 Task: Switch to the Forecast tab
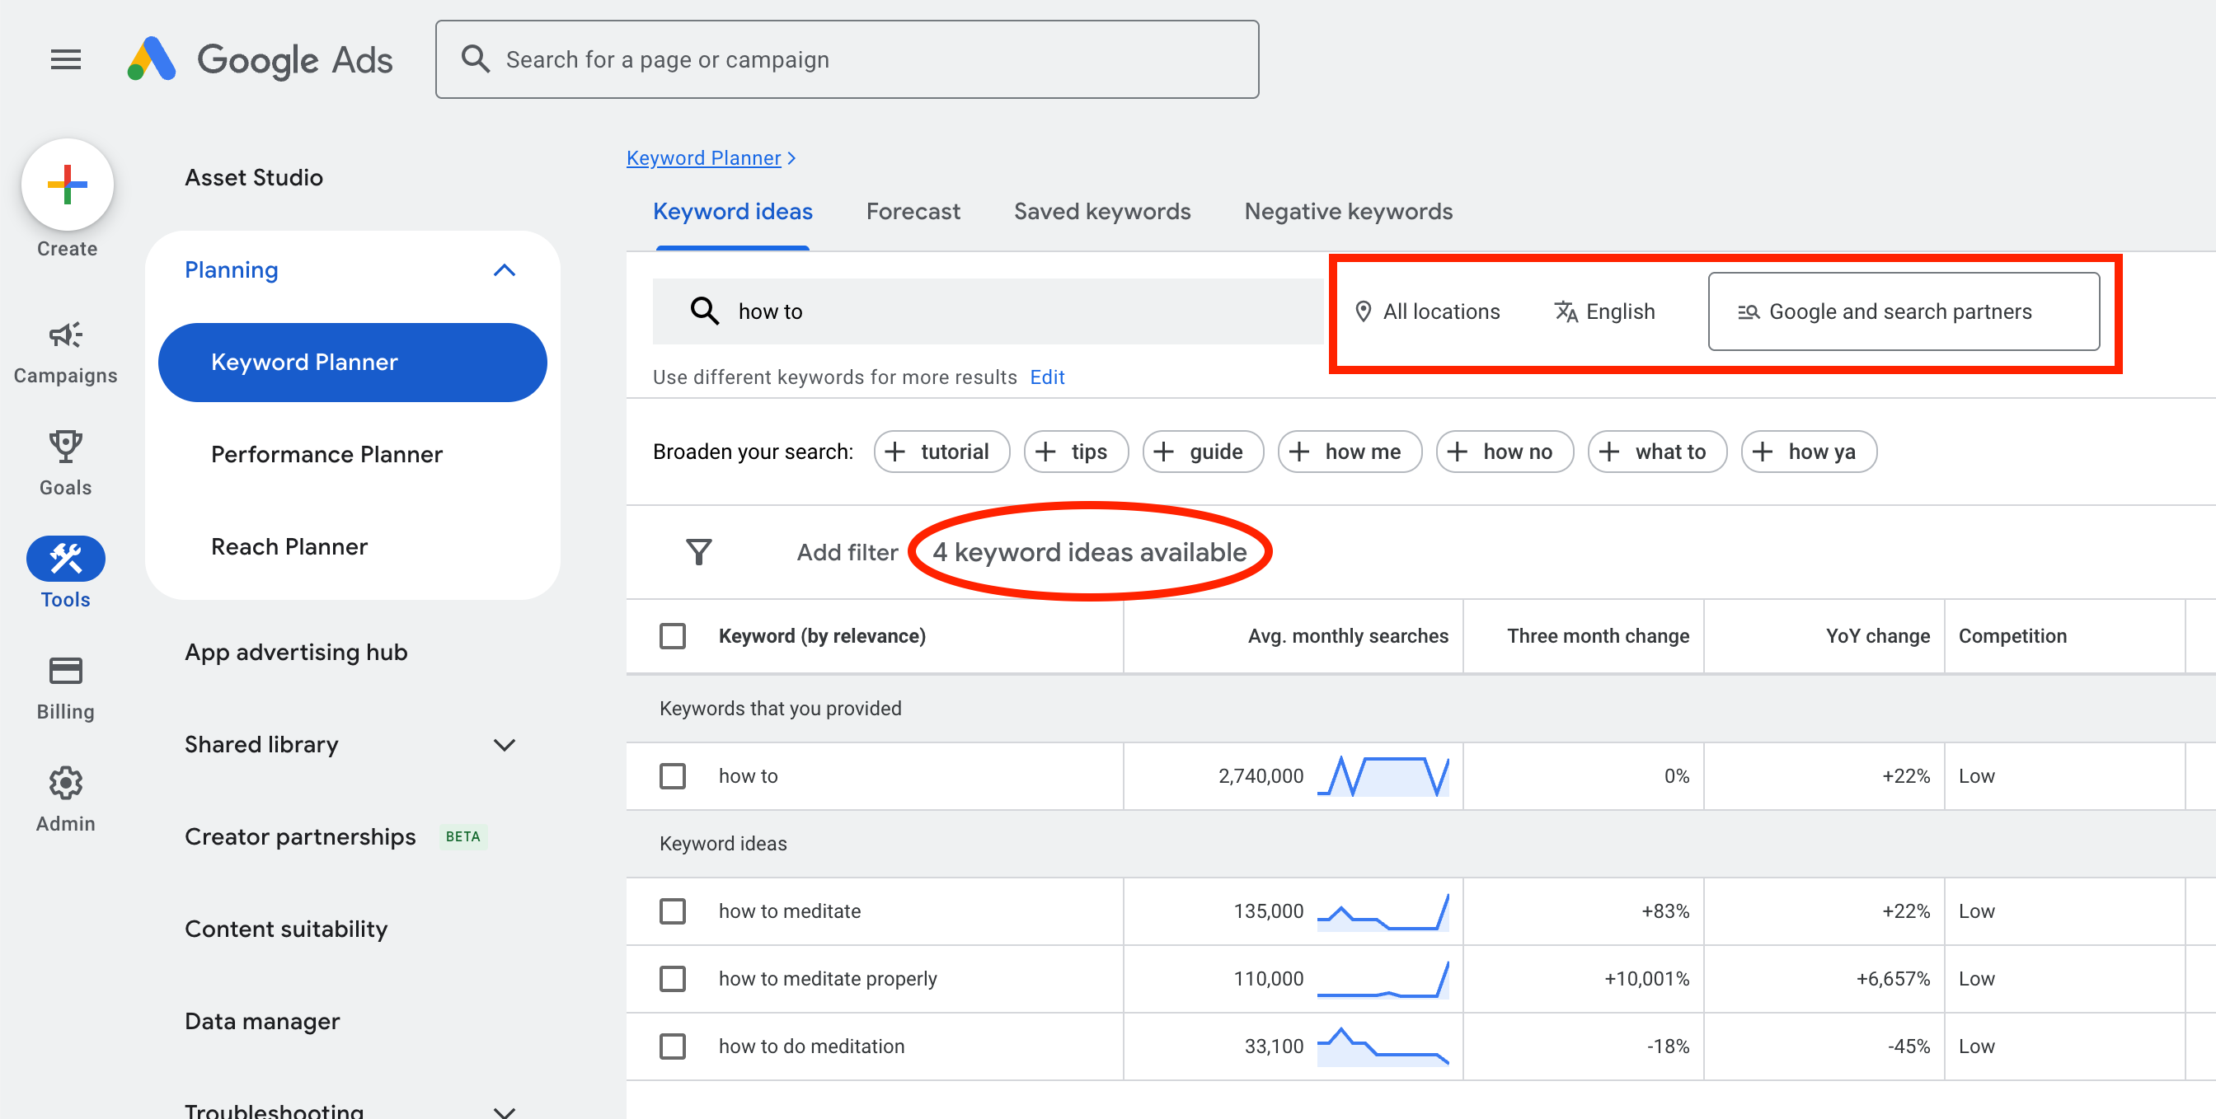(x=913, y=212)
